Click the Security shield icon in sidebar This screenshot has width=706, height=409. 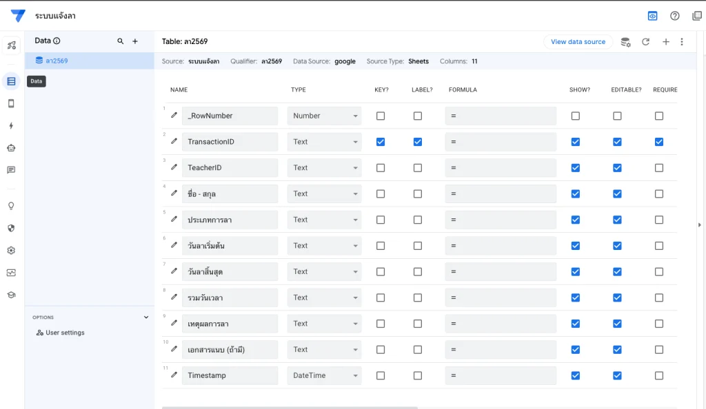[x=11, y=228]
